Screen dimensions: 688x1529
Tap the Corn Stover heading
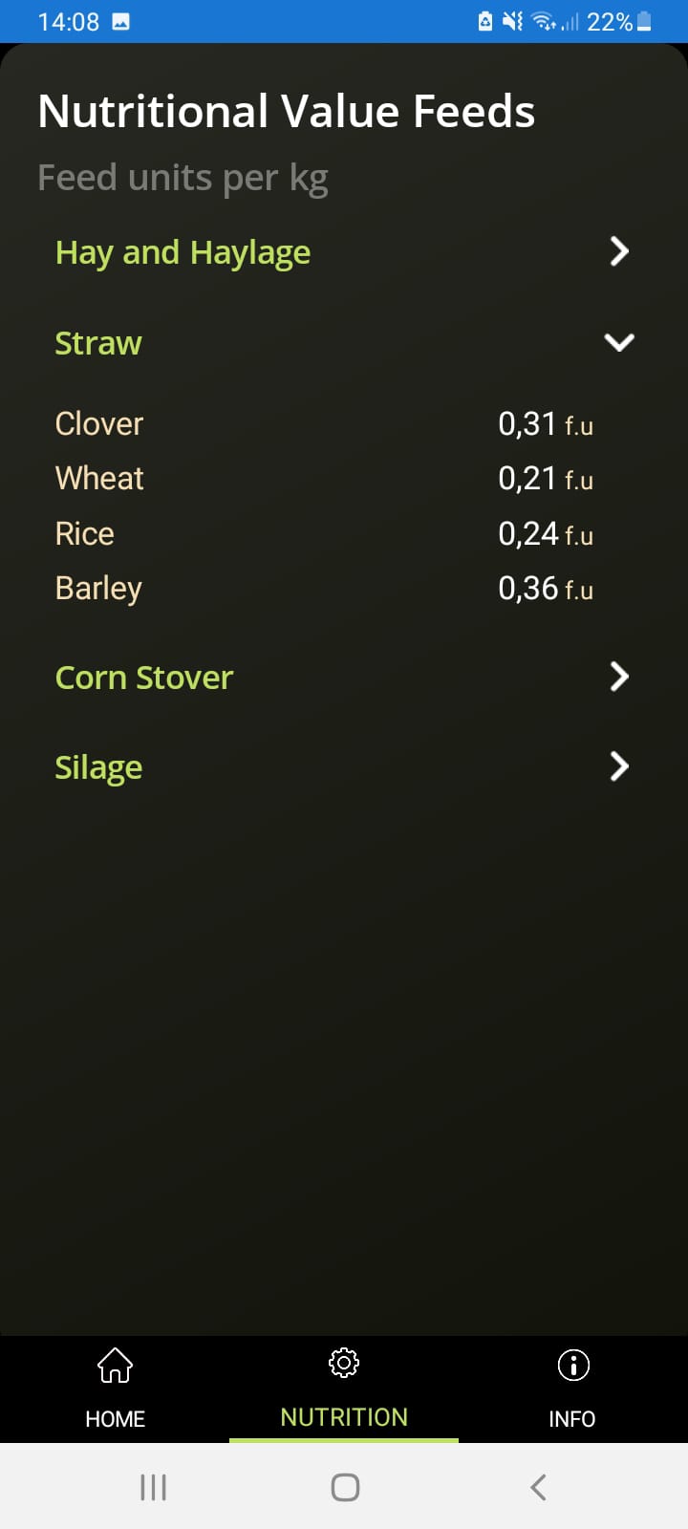[144, 678]
